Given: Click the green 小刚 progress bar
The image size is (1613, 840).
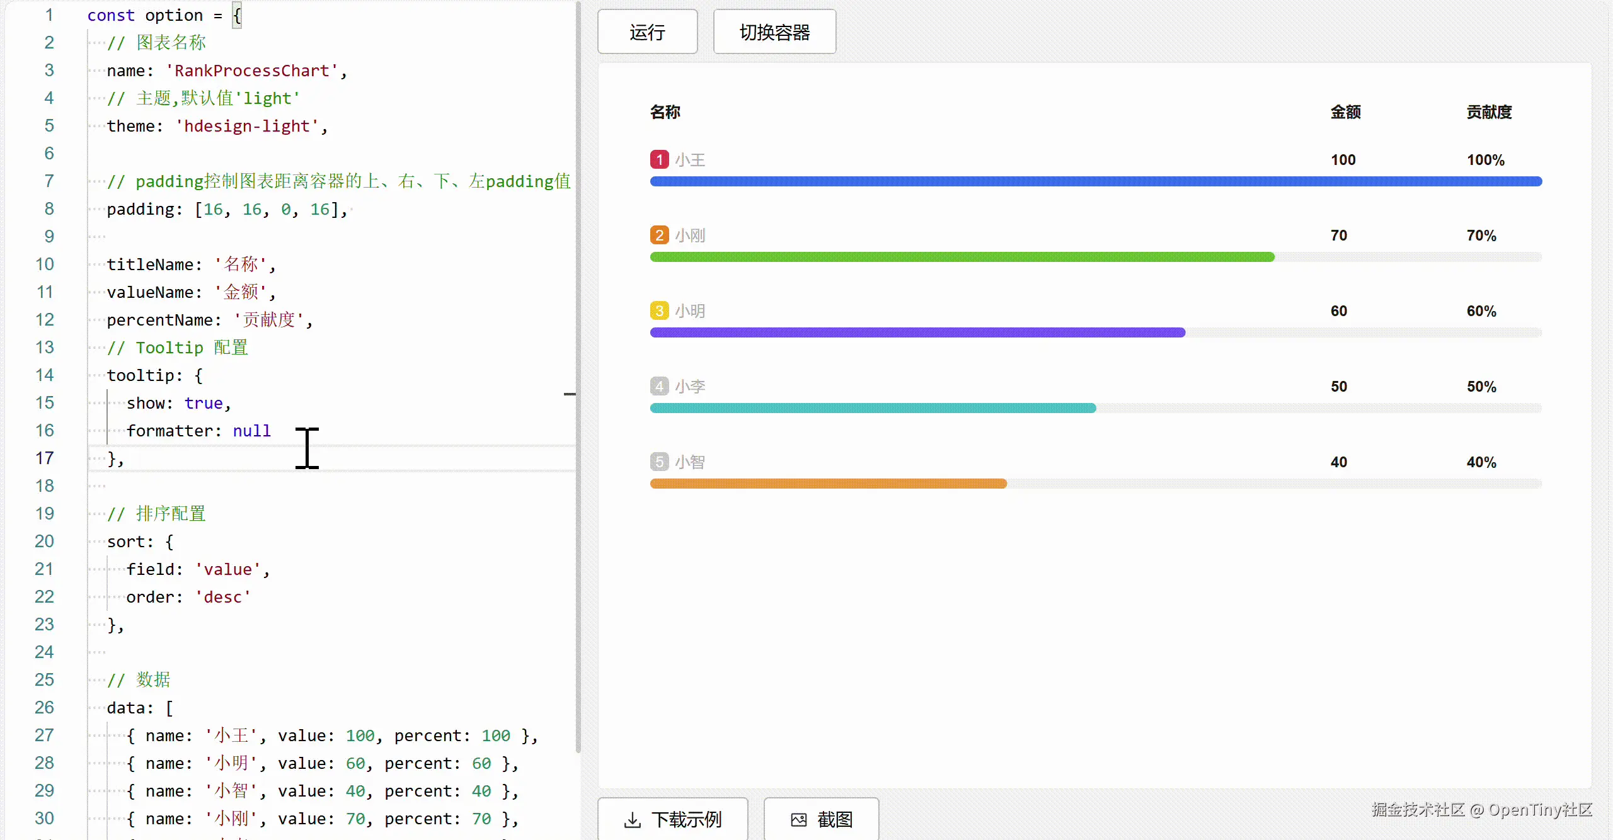Looking at the screenshot, I should 961,257.
